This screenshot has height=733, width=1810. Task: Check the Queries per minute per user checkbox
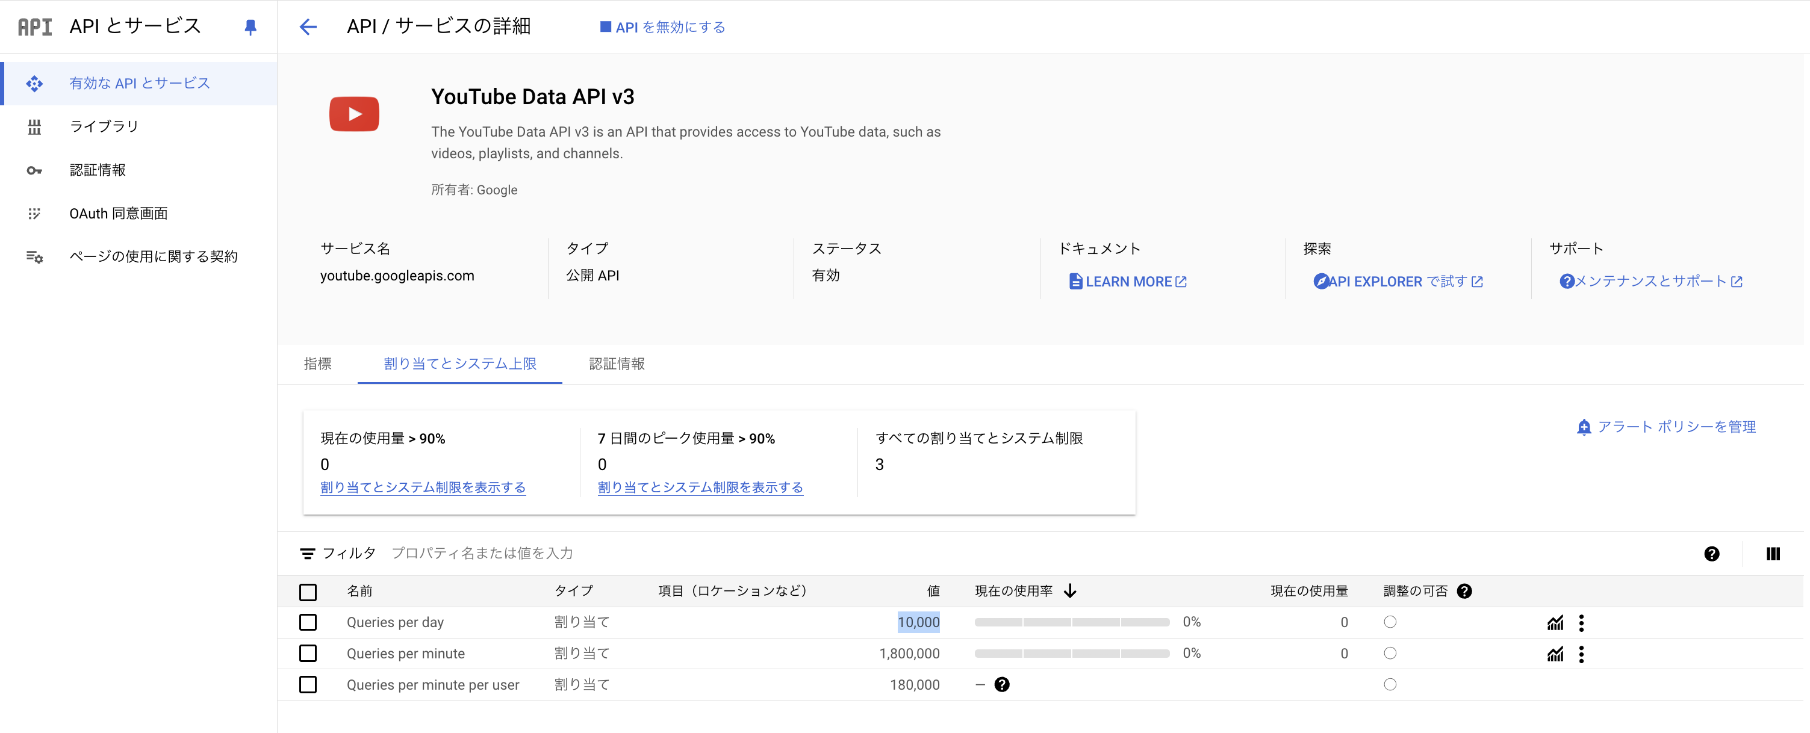point(308,685)
